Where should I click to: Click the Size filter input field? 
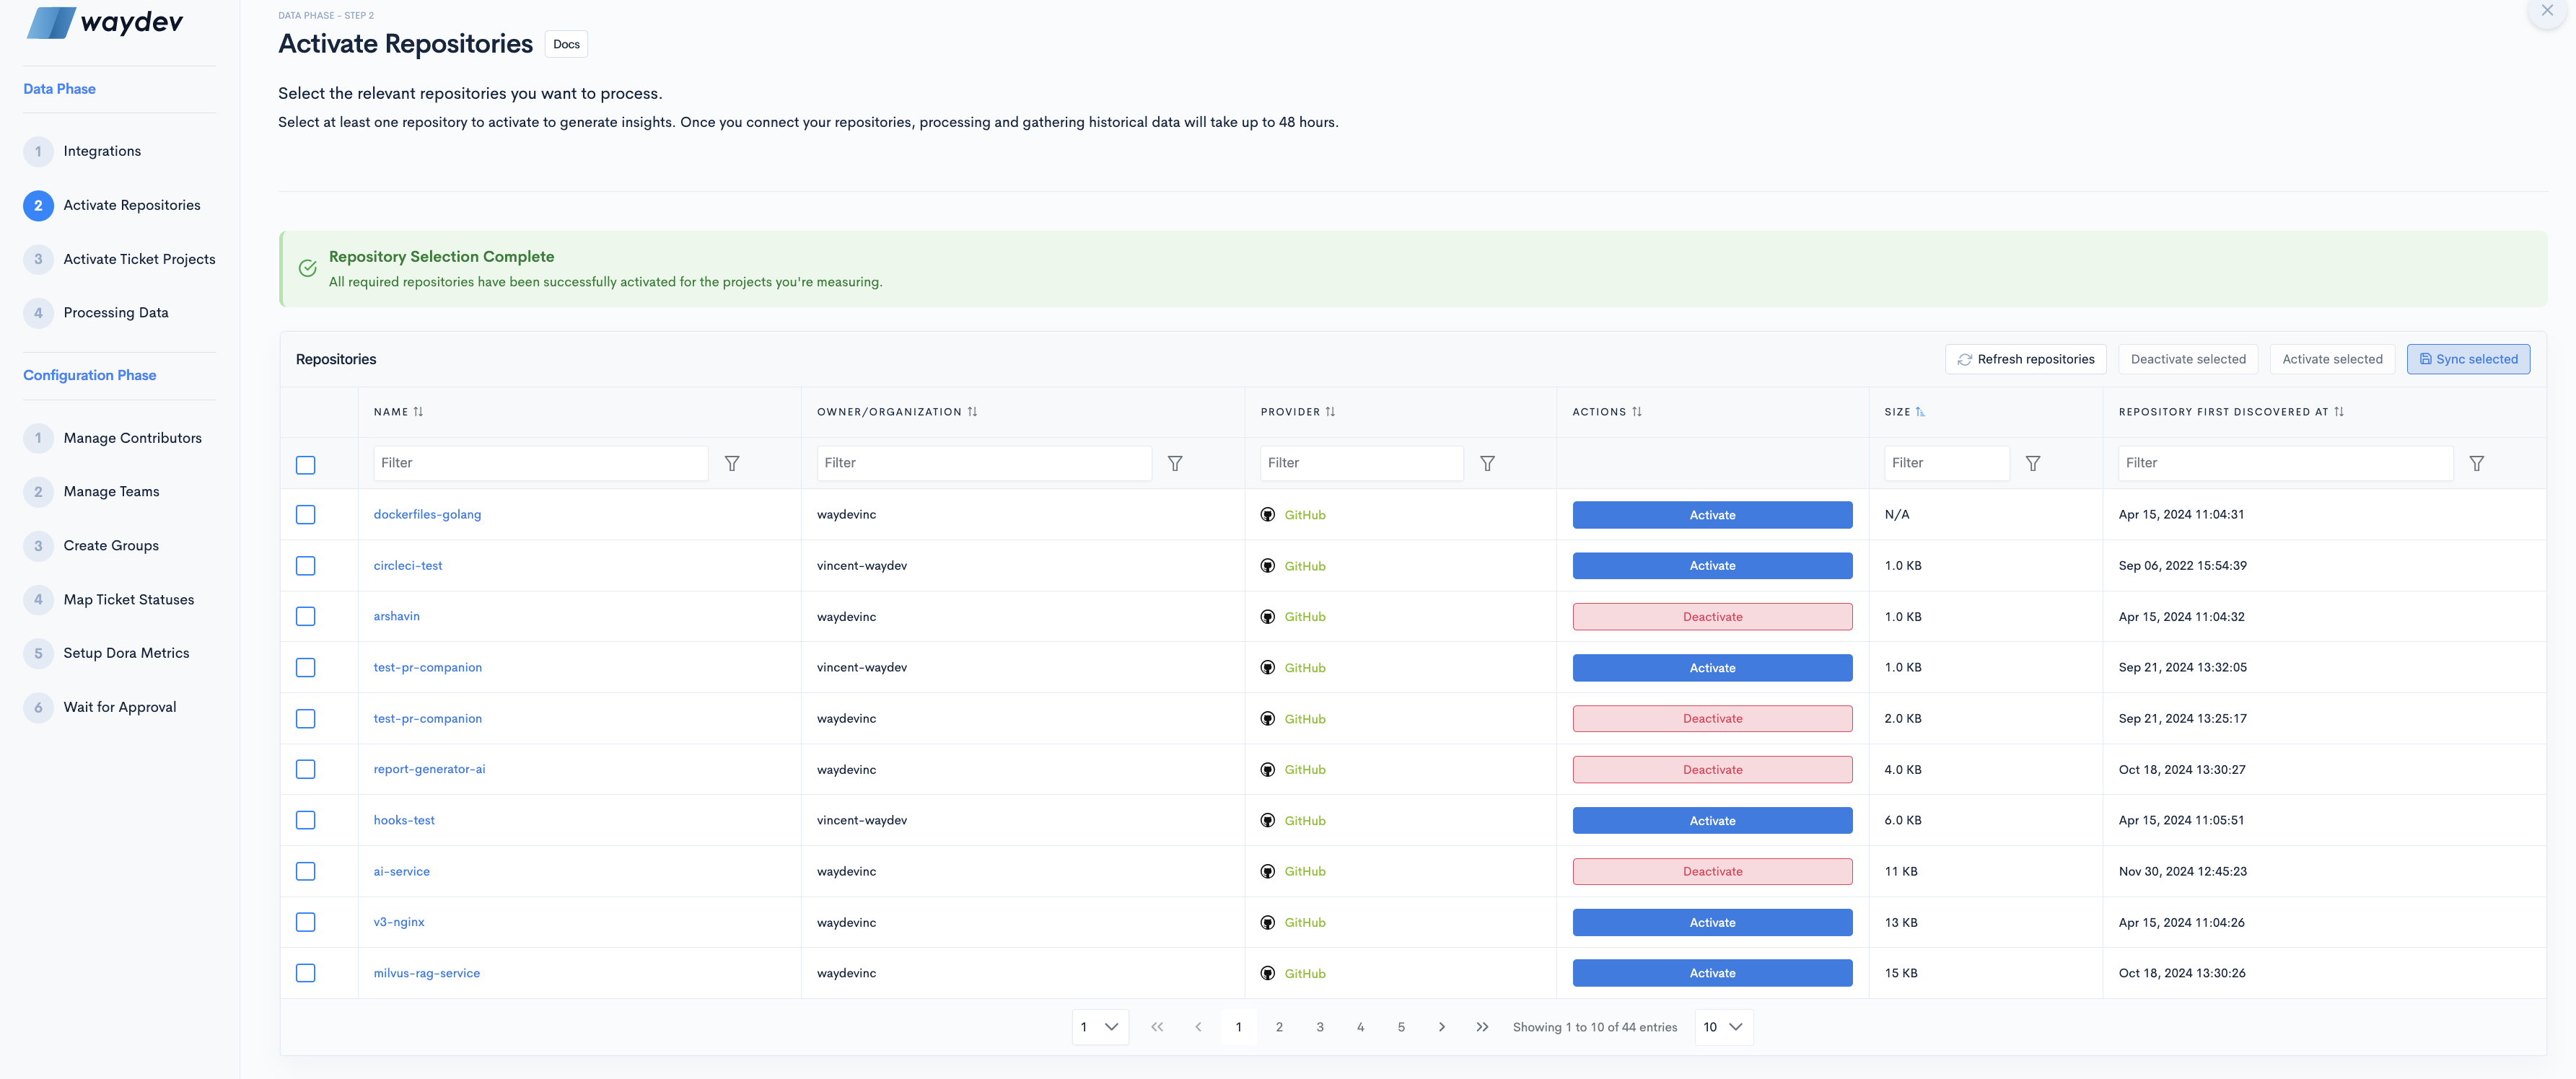pyautogui.click(x=1945, y=463)
